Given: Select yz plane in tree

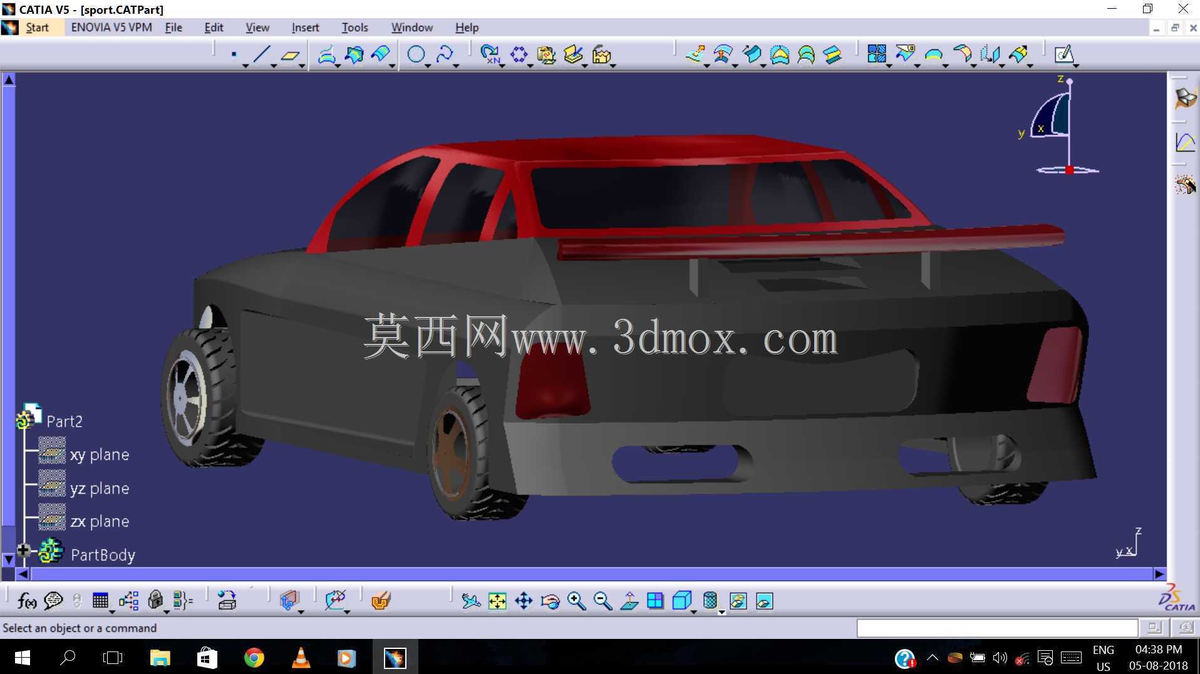Looking at the screenshot, I should 100,488.
